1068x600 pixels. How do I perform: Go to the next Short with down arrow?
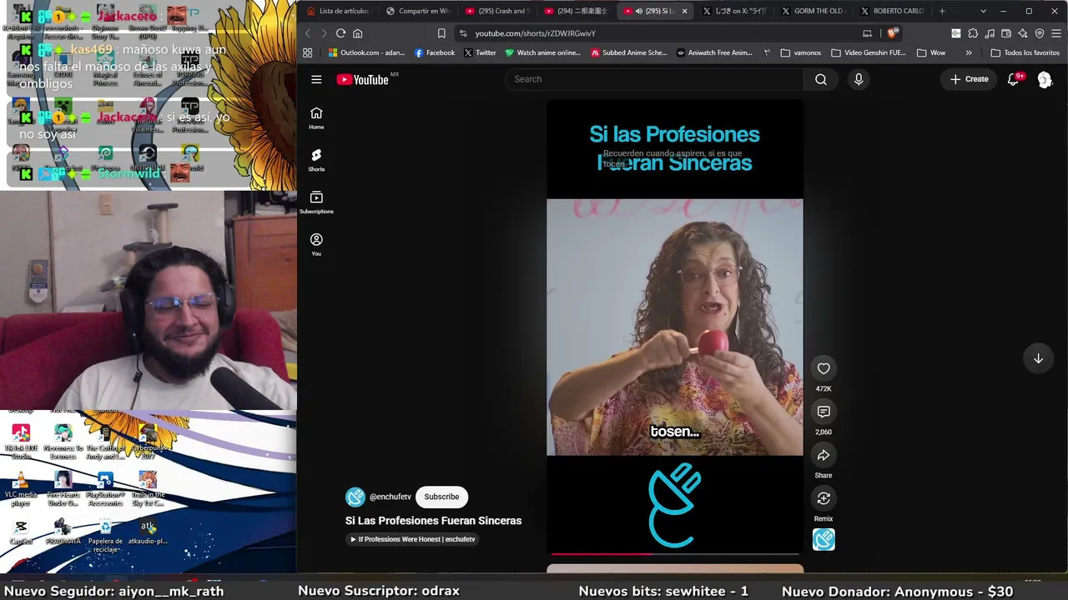click(x=1038, y=358)
